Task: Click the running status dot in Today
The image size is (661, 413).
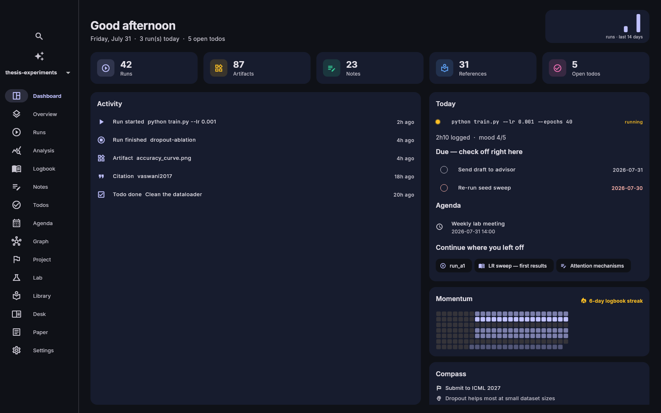Action: pyautogui.click(x=438, y=122)
